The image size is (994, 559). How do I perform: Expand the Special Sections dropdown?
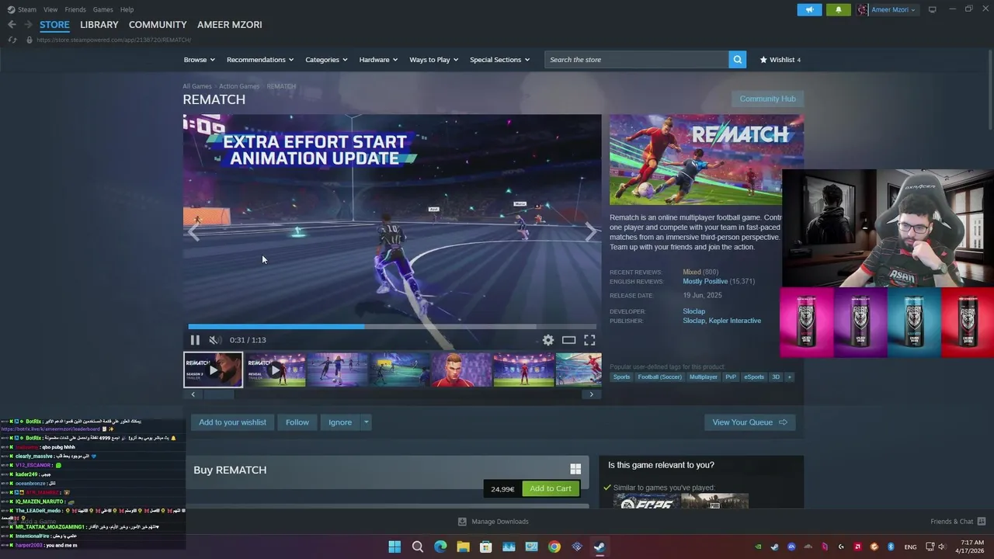pyautogui.click(x=499, y=60)
